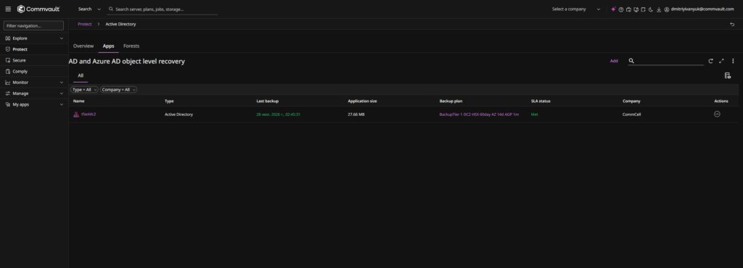The height and width of the screenshot is (268, 743).
Task: Open the last backup date link
Action: (x=279, y=114)
